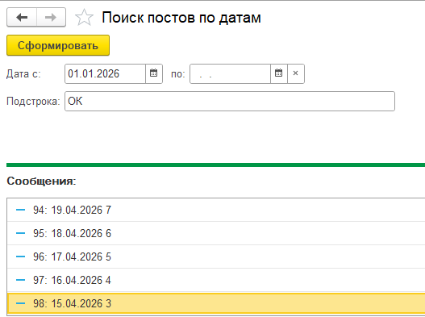Click the blue dash icon of row 94
This screenshot has width=425, height=317.
[21, 210]
